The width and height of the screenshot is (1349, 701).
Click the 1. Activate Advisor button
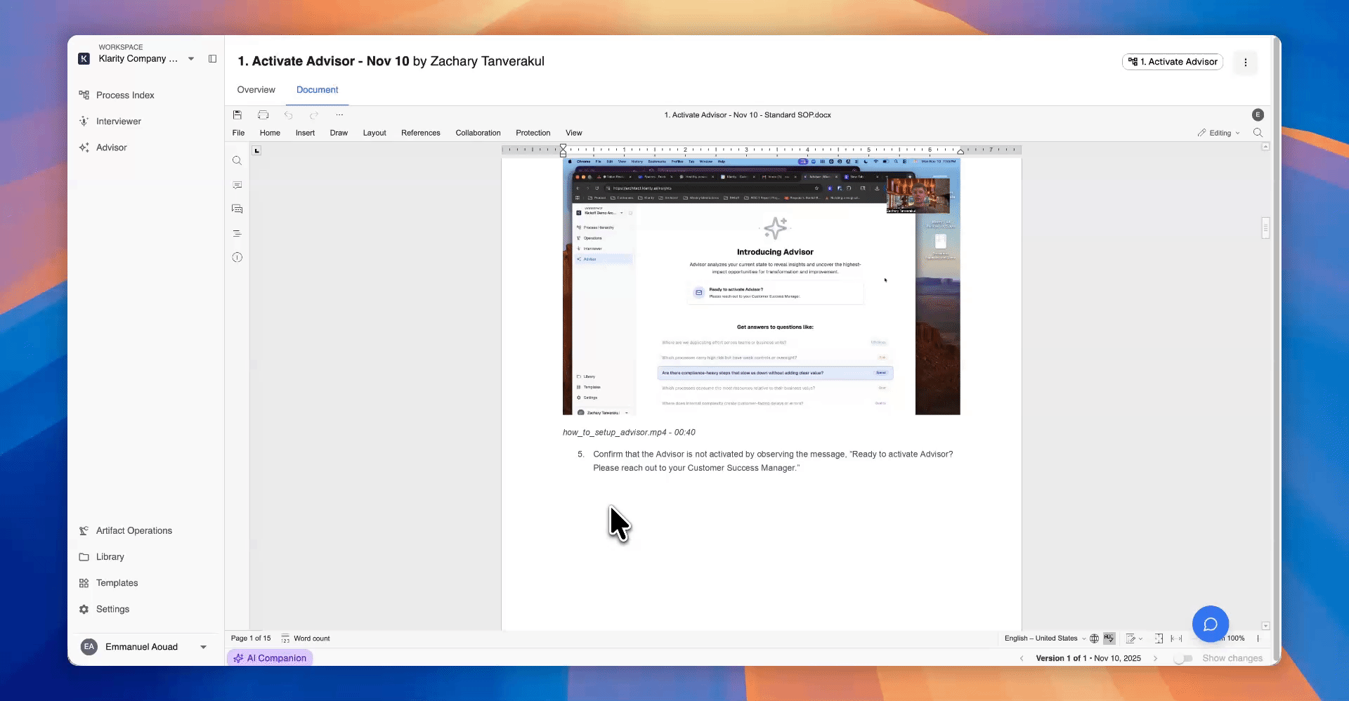pos(1173,62)
